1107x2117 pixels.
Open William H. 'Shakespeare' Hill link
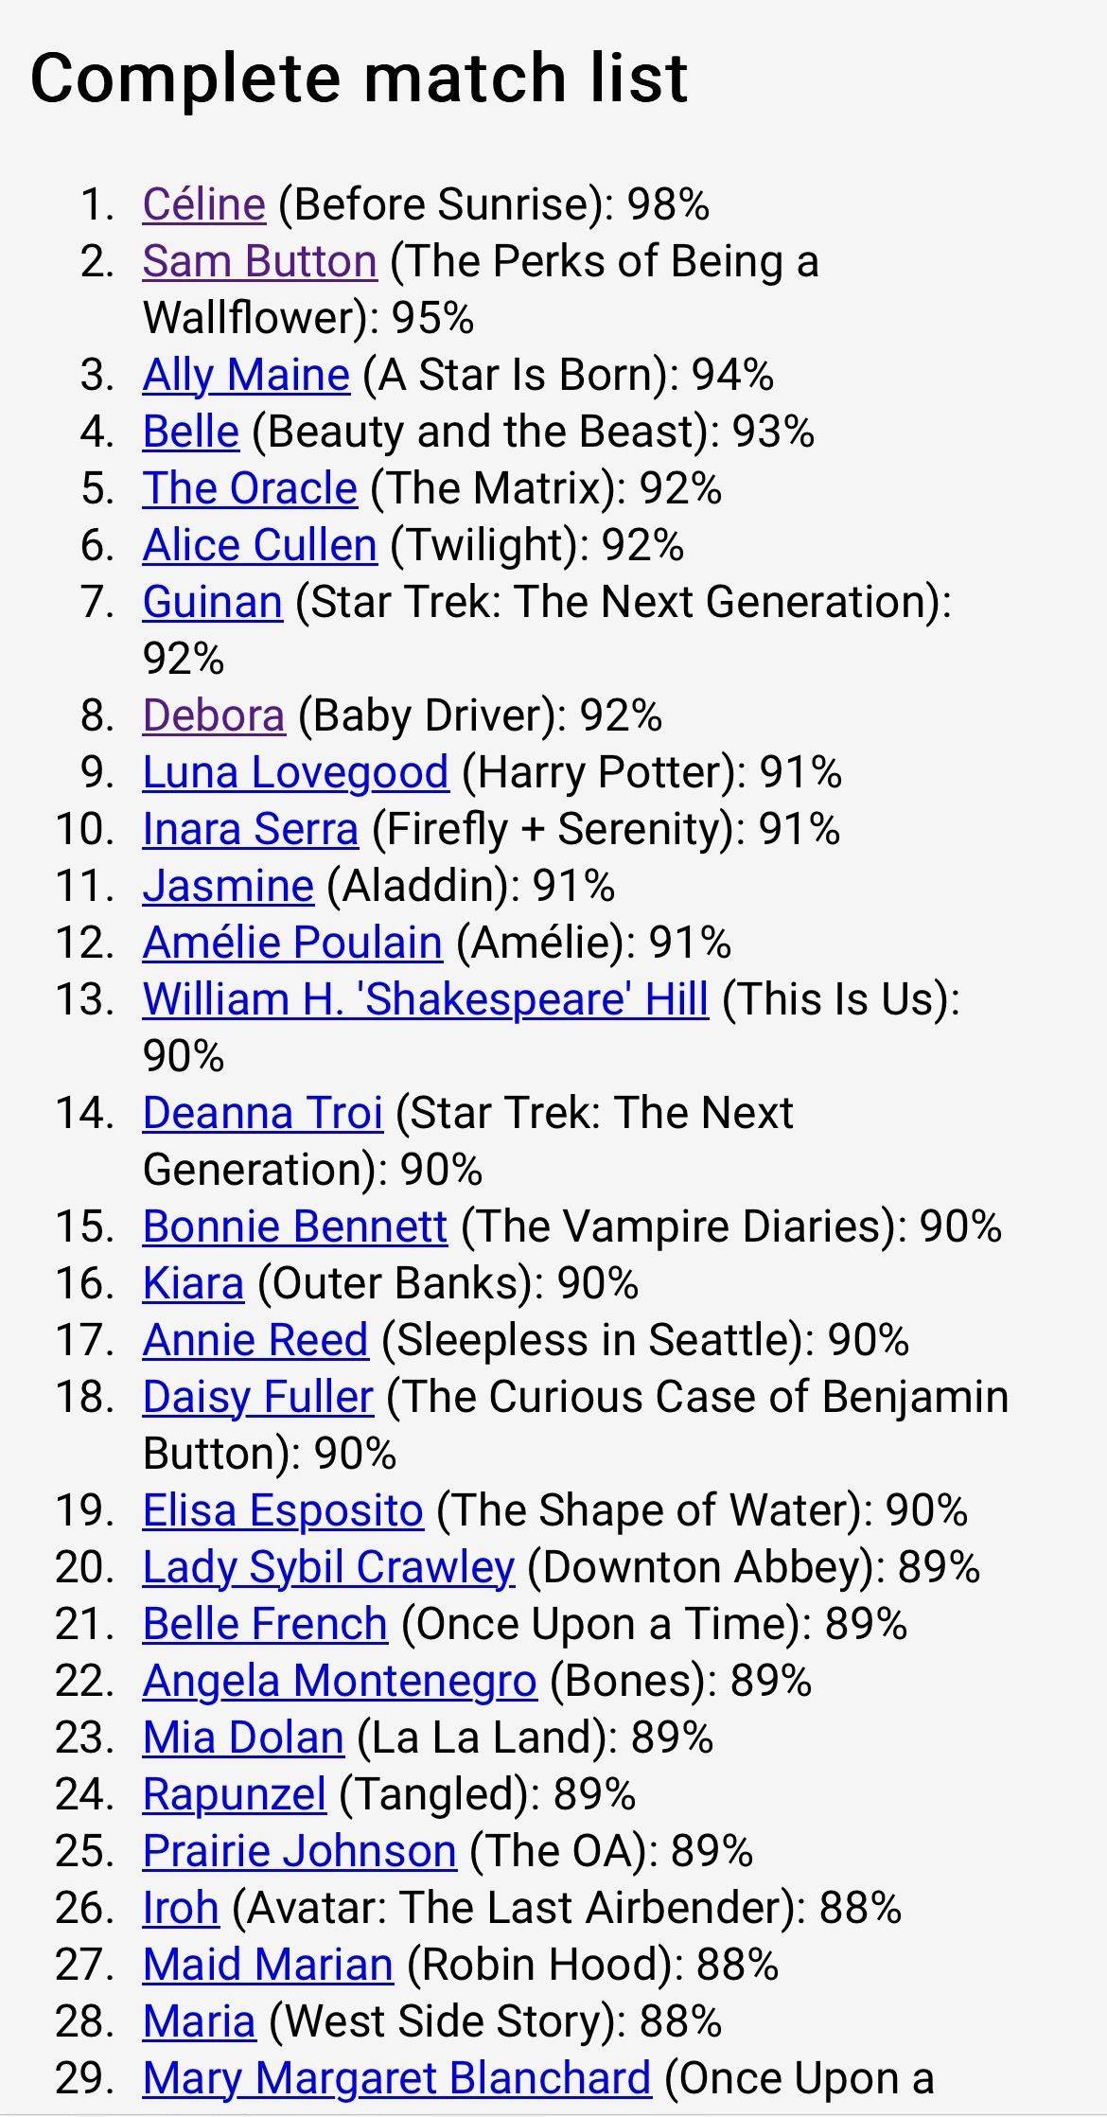[426, 999]
